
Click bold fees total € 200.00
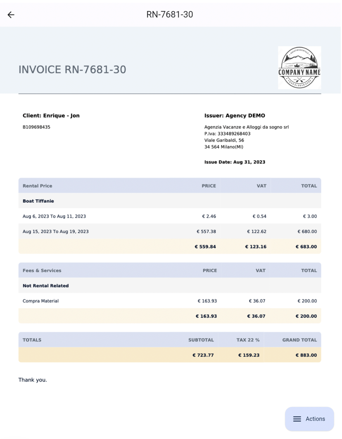coord(306,316)
